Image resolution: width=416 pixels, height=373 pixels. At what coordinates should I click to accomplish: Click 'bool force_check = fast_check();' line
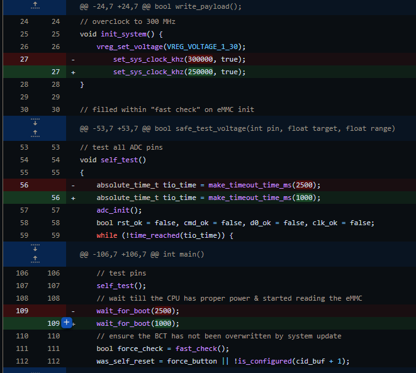(162, 349)
